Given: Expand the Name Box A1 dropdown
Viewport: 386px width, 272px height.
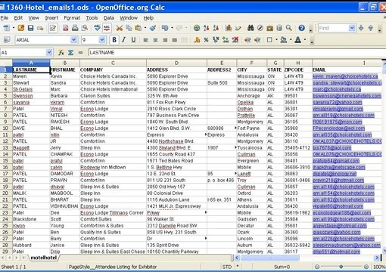Looking at the screenshot, I should point(49,52).
